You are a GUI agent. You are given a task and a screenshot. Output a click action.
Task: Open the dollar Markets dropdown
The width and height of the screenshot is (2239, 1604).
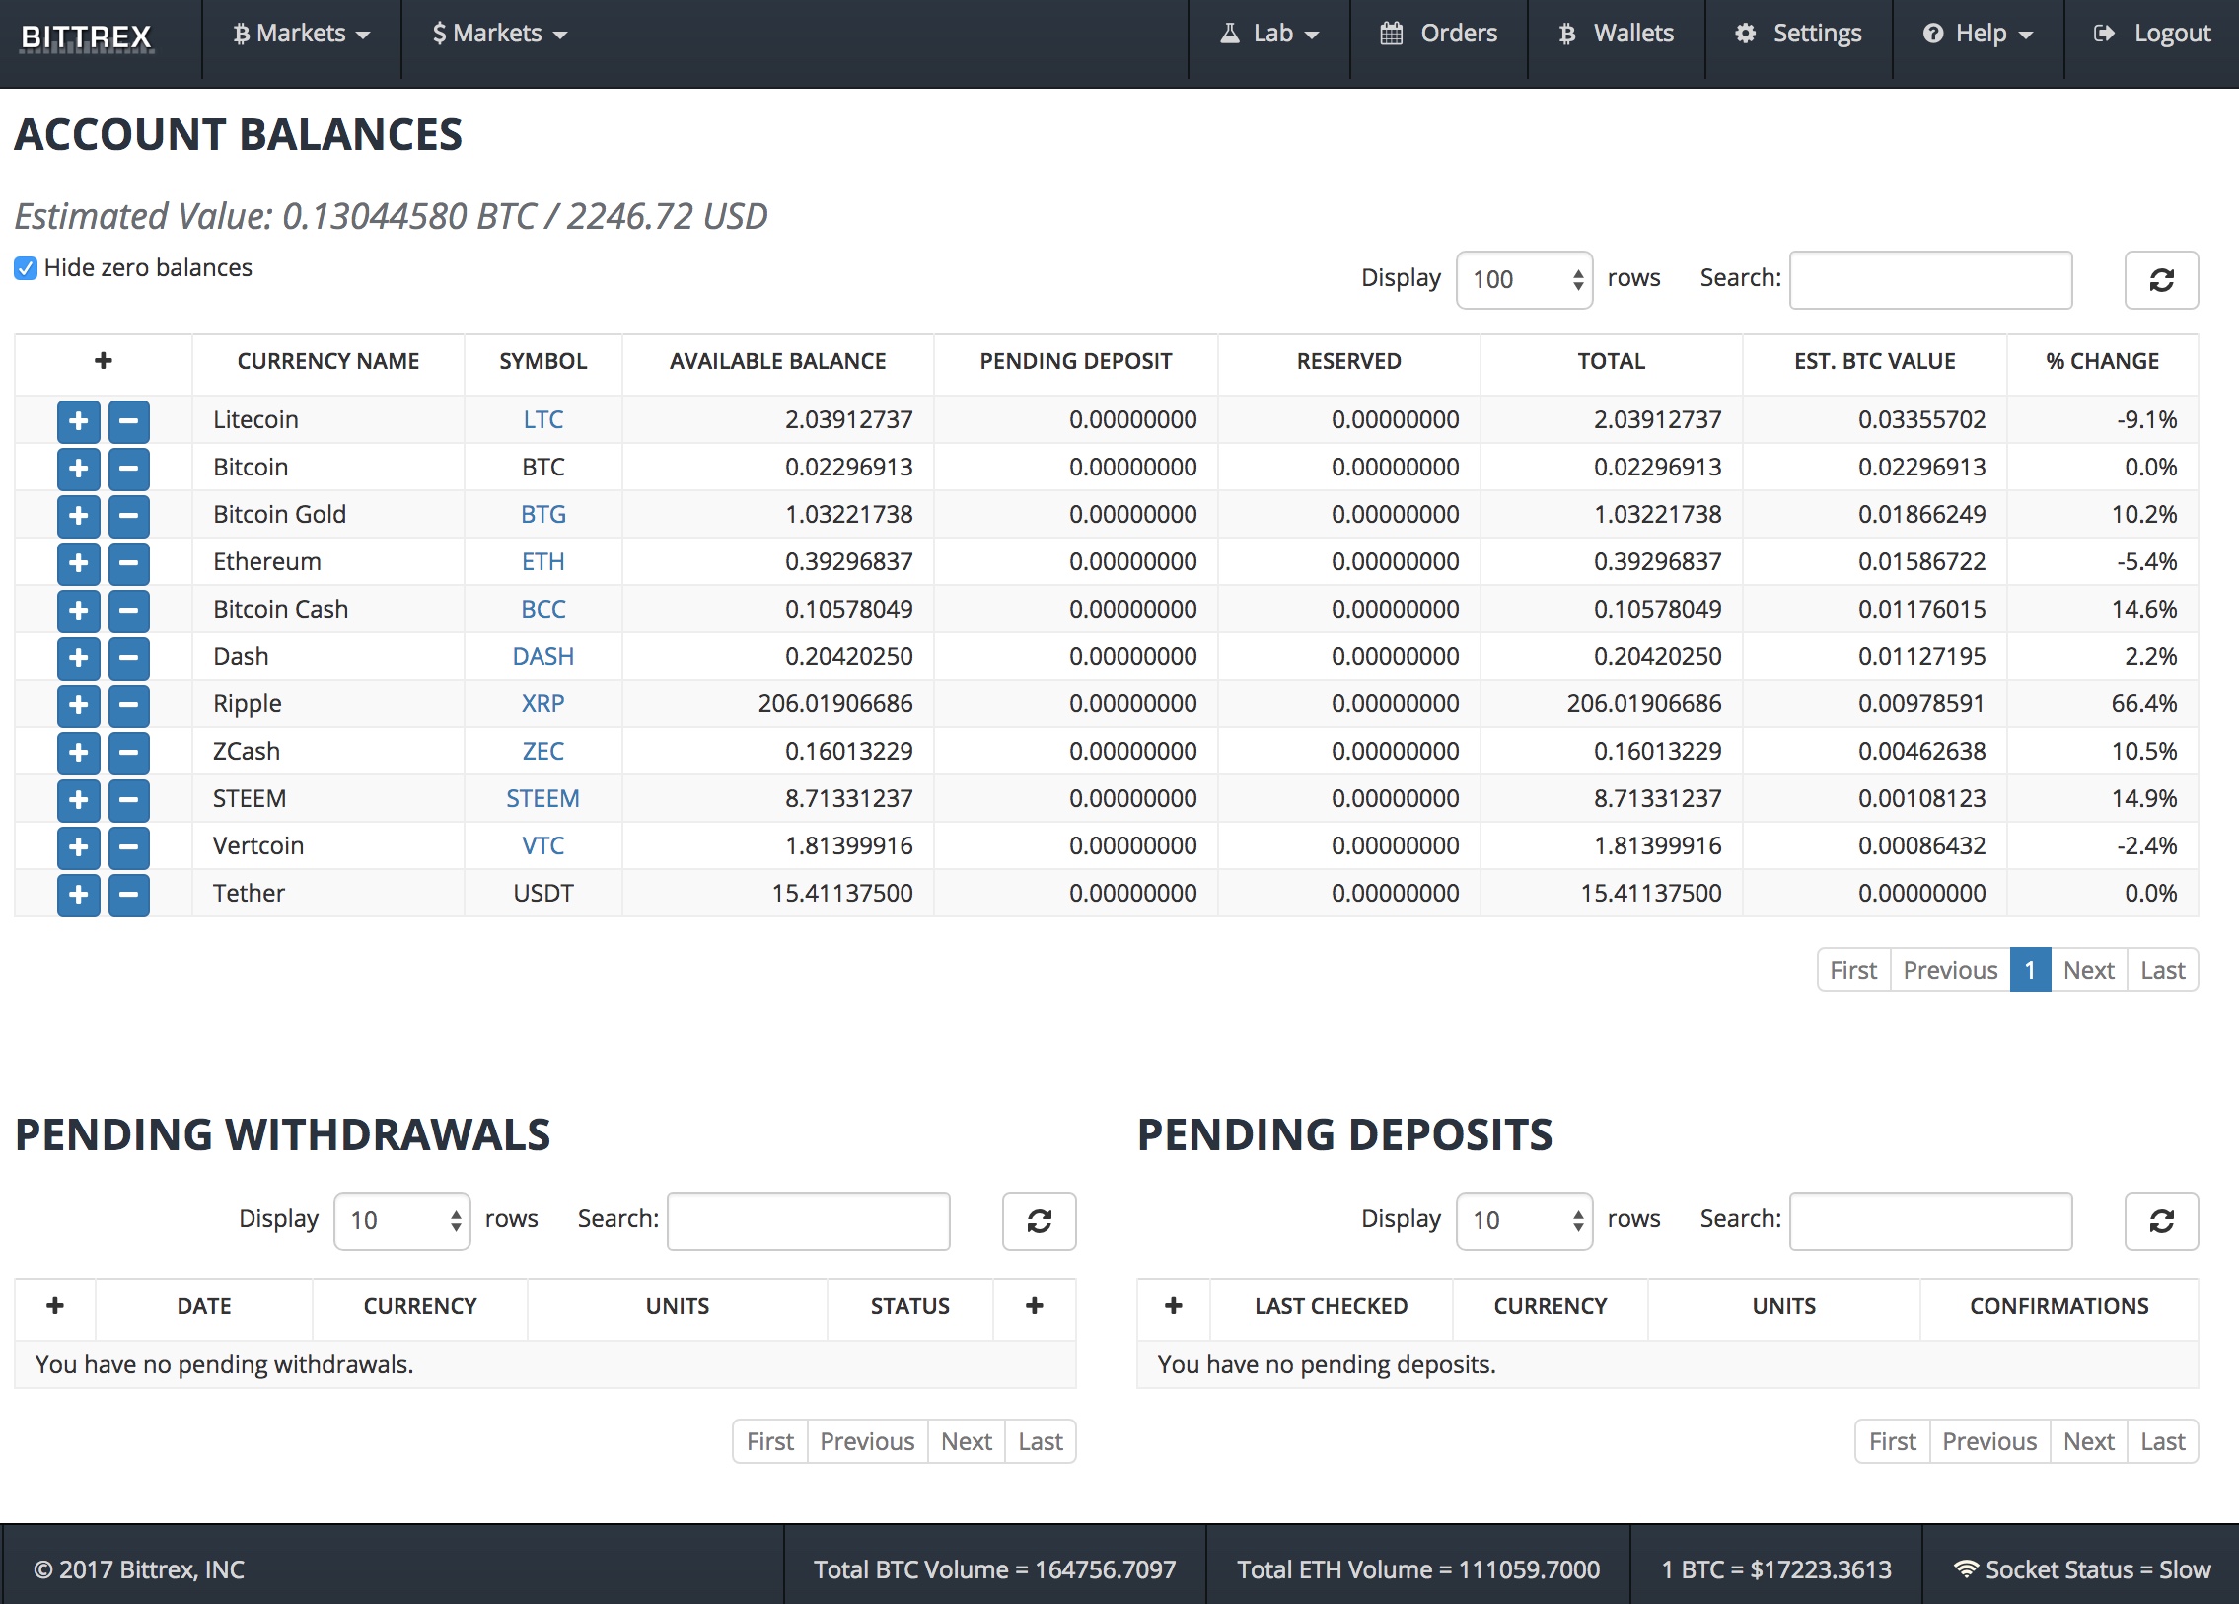pyautogui.click(x=499, y=34)
